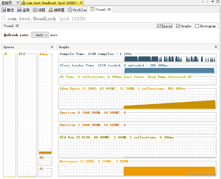221x179 pixels.
Task: Click the 线程 tab icon
Action: (x=35, y=10)
